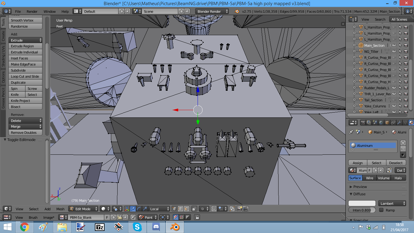Switch to the Shading / UVs tab

pyautogui.click(x=3, y=56)
